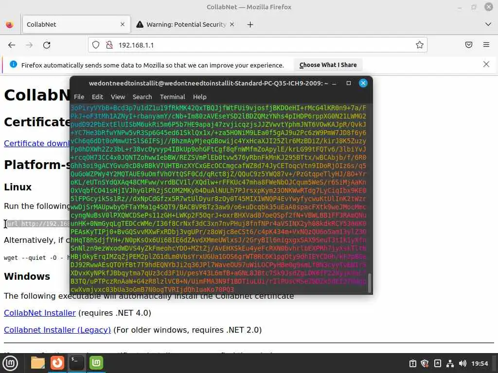Image resolution: width=498 pixels, height=373 pixels.
Task: Click the Windows heading on the page
Action: pyautogui.click(x=27, y=276)
